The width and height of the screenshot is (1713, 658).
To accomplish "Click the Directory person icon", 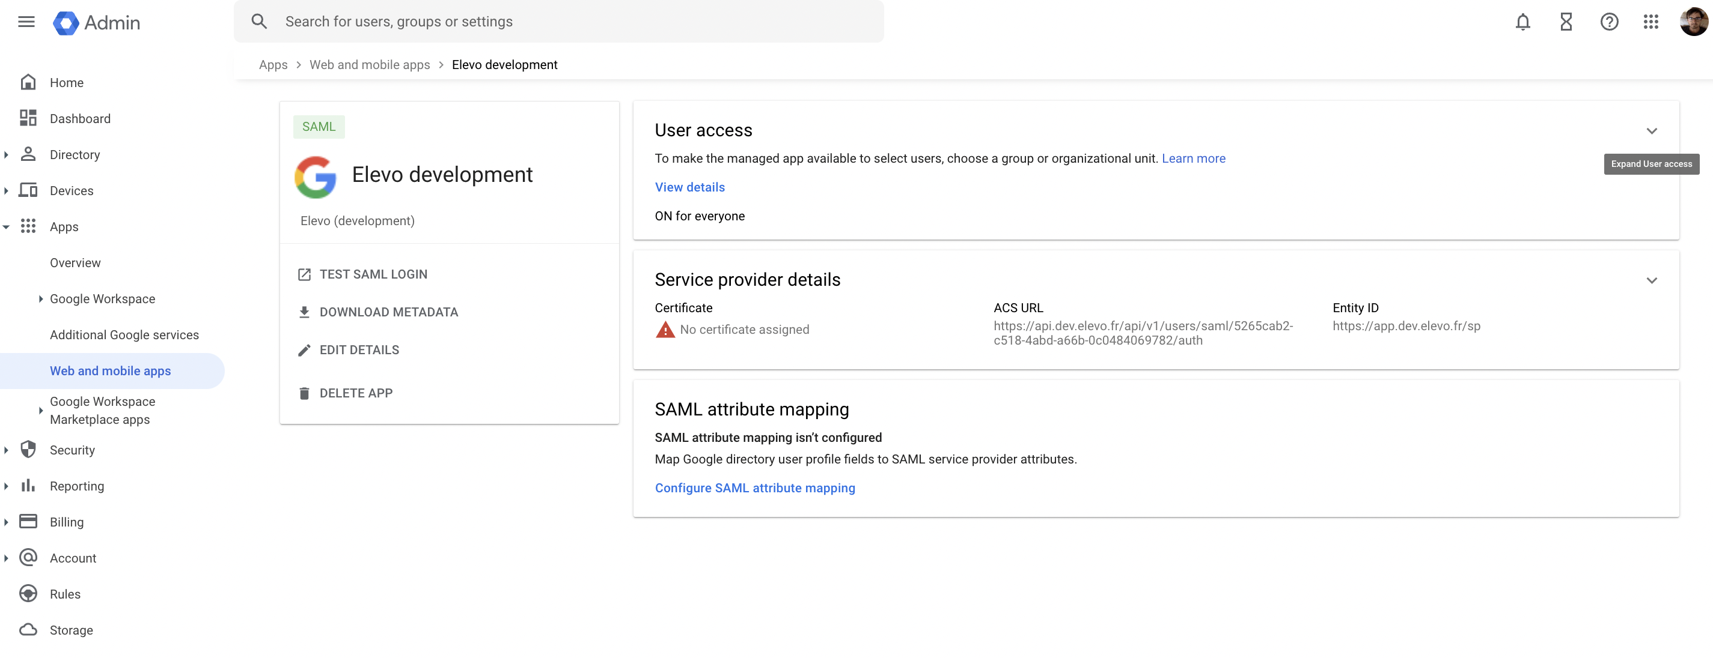I will click(28, 154).
